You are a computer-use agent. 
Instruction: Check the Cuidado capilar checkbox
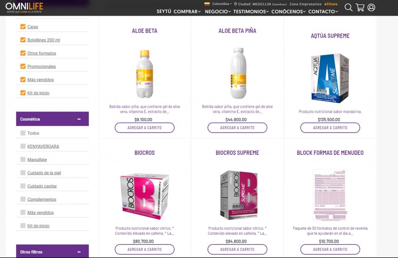(23, 186)
